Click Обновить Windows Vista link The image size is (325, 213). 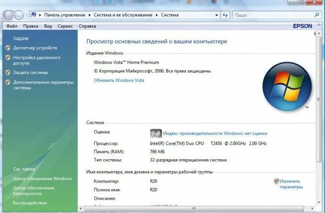tap(119, 81)
